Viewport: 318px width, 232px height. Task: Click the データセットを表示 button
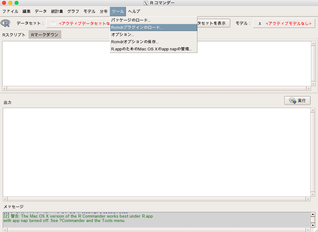pos(214,23)
